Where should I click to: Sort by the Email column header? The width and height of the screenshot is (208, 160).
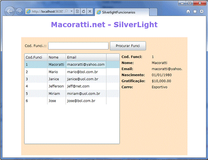[86, 57]
